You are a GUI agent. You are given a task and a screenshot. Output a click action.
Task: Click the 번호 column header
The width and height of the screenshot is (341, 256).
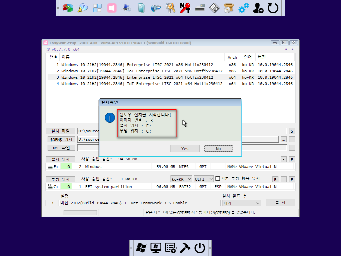click(x=54, y=57)
